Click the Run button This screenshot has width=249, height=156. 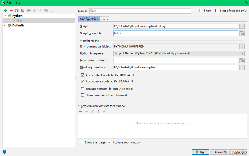click(200, 152)
